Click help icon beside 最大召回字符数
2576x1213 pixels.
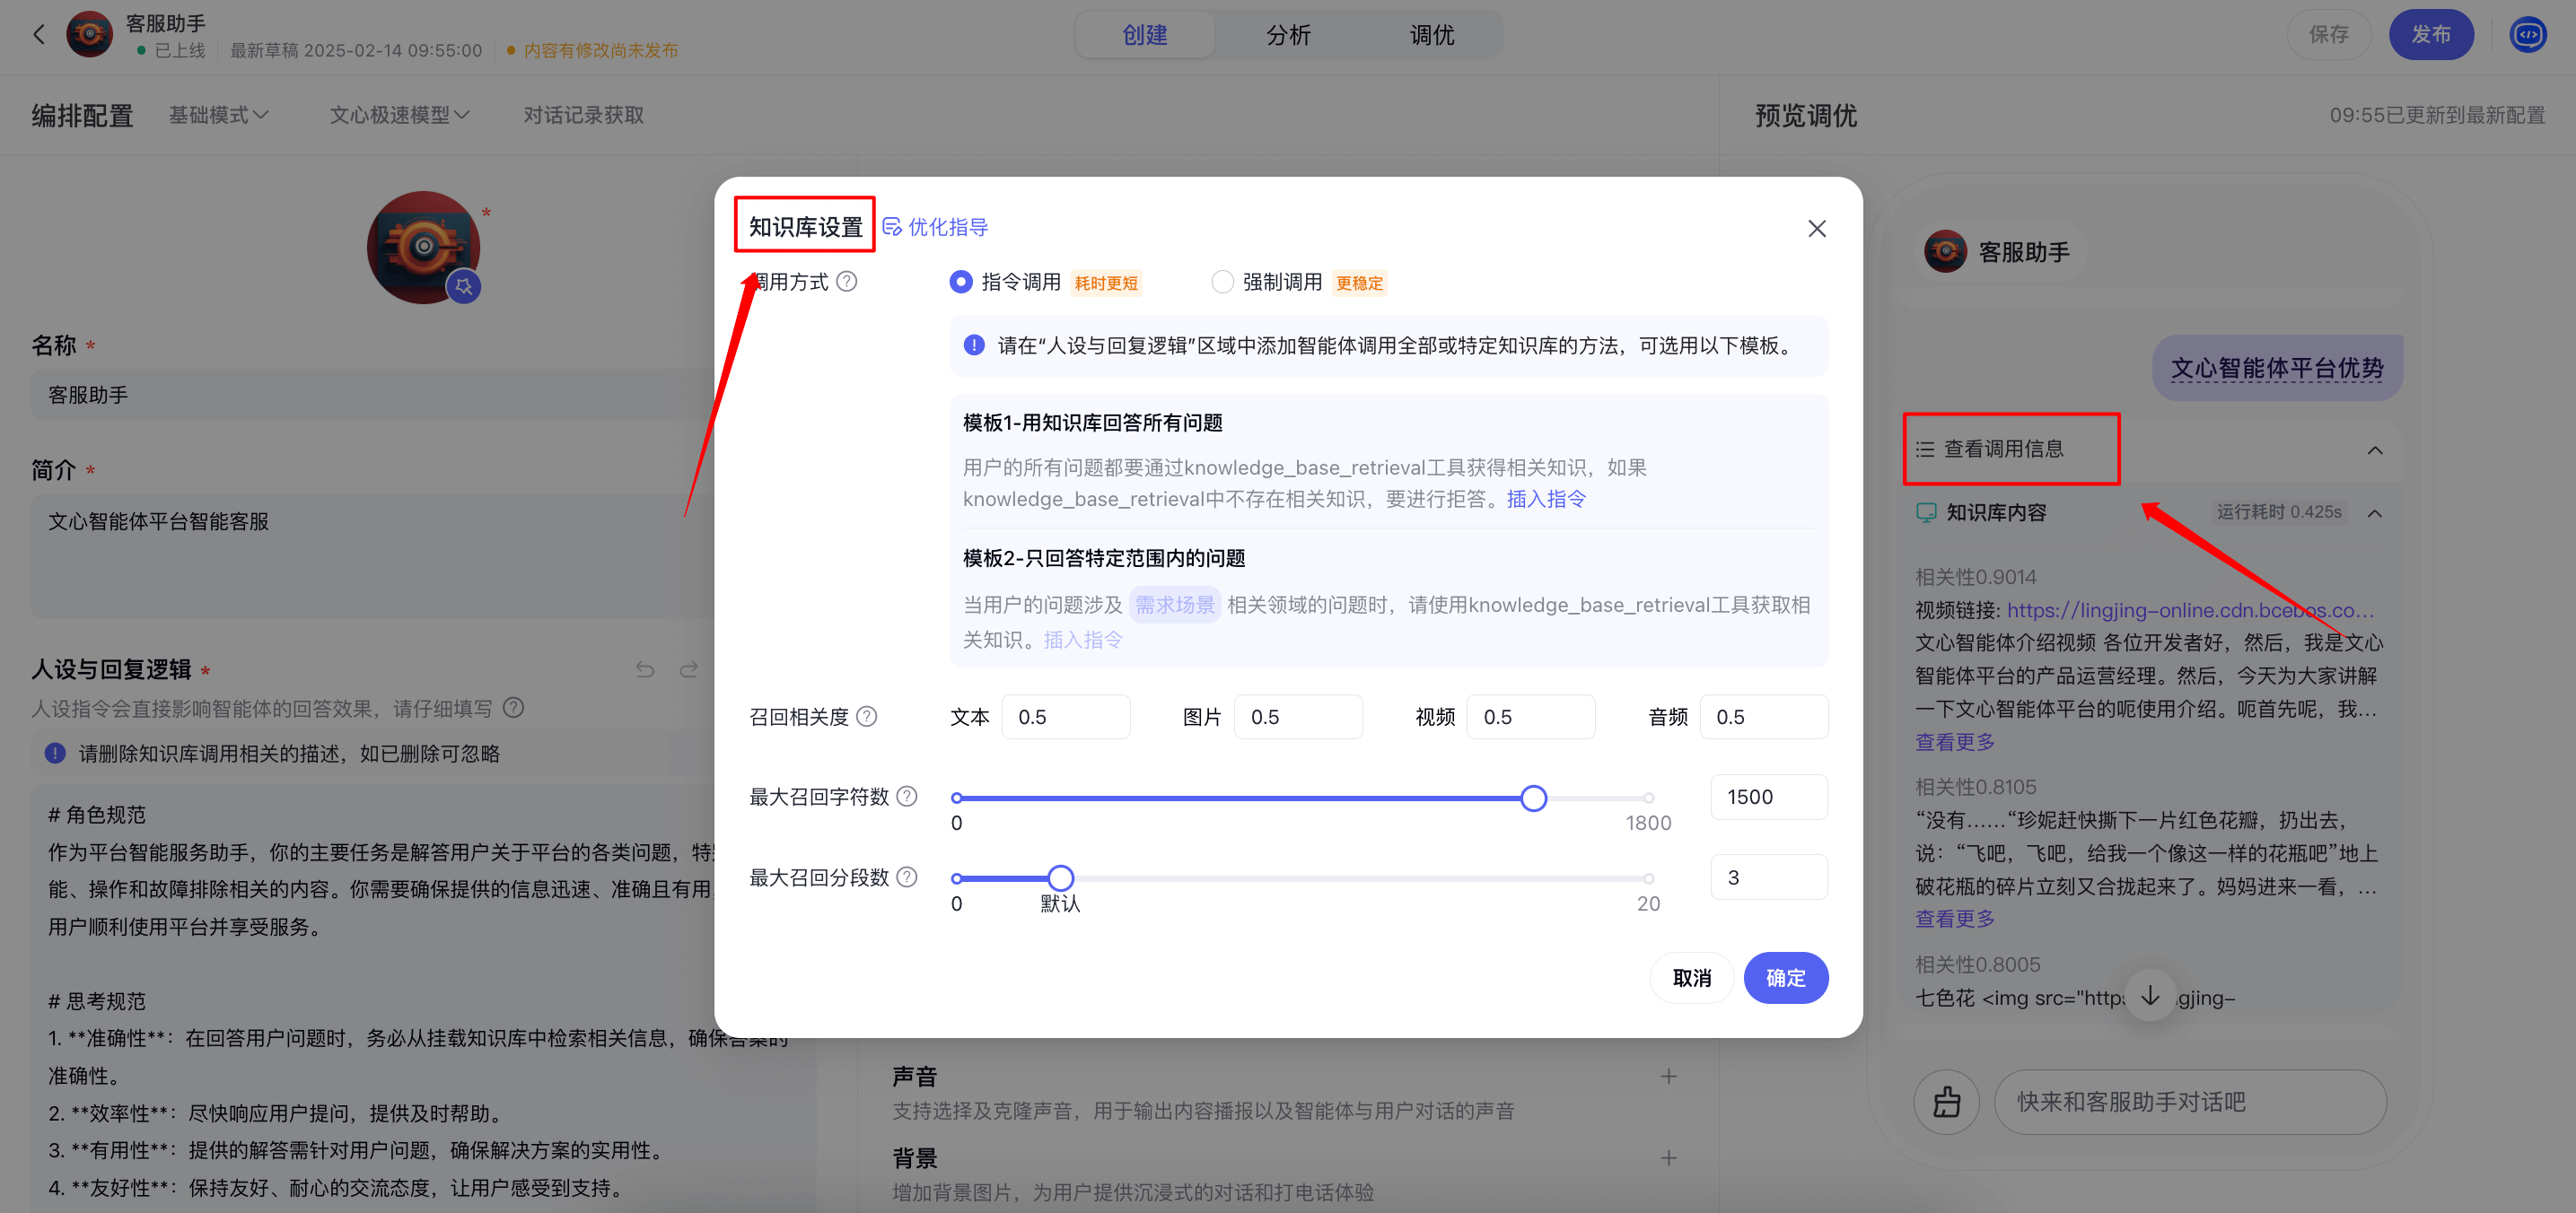(x=906, y=797)
